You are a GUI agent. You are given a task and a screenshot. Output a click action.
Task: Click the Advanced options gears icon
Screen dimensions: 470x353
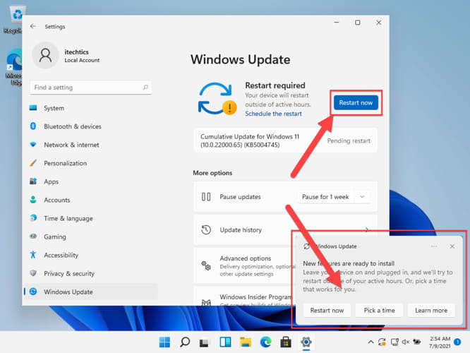[x=206, y=265]
